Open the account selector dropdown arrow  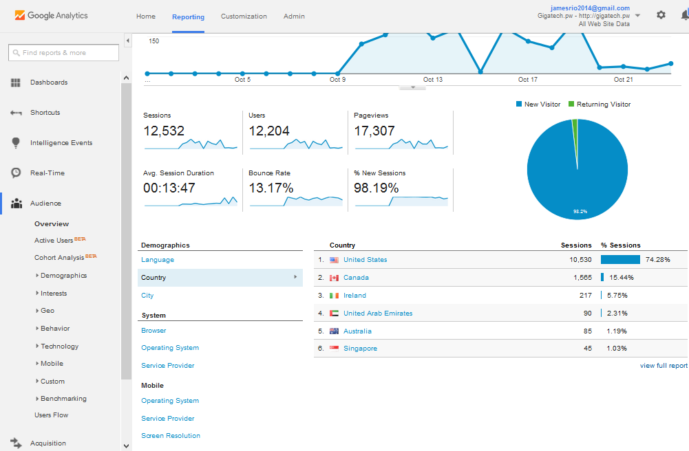[637, 16]
